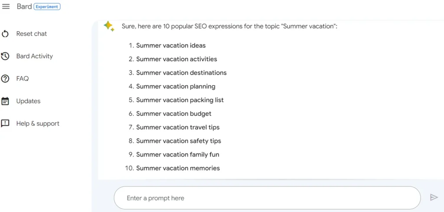444x212 pixels.
Task: Select the Help & support text label
Action: point(38,124)
